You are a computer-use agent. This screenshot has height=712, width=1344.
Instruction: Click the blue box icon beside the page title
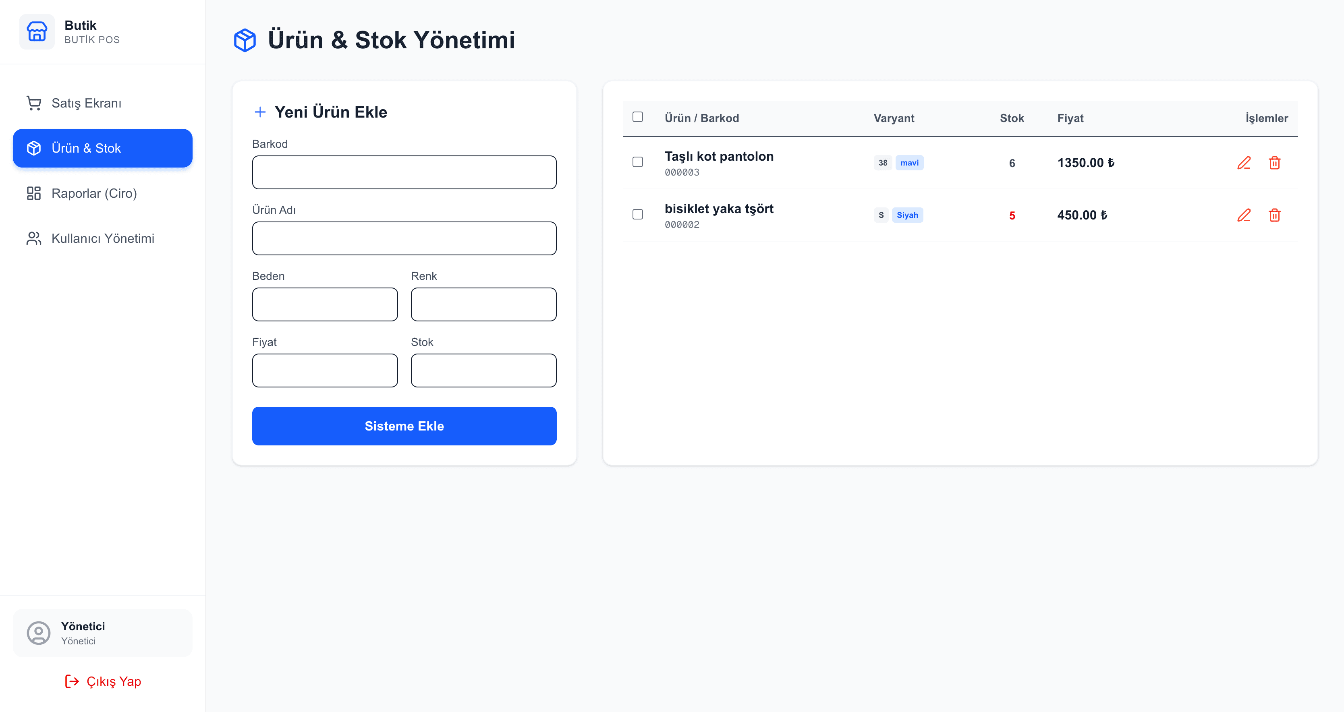[245, 40]
